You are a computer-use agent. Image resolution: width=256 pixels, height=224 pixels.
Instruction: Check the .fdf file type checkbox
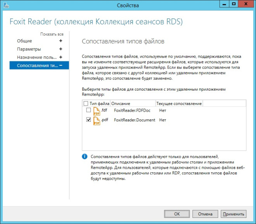click(x=88, y=110)
